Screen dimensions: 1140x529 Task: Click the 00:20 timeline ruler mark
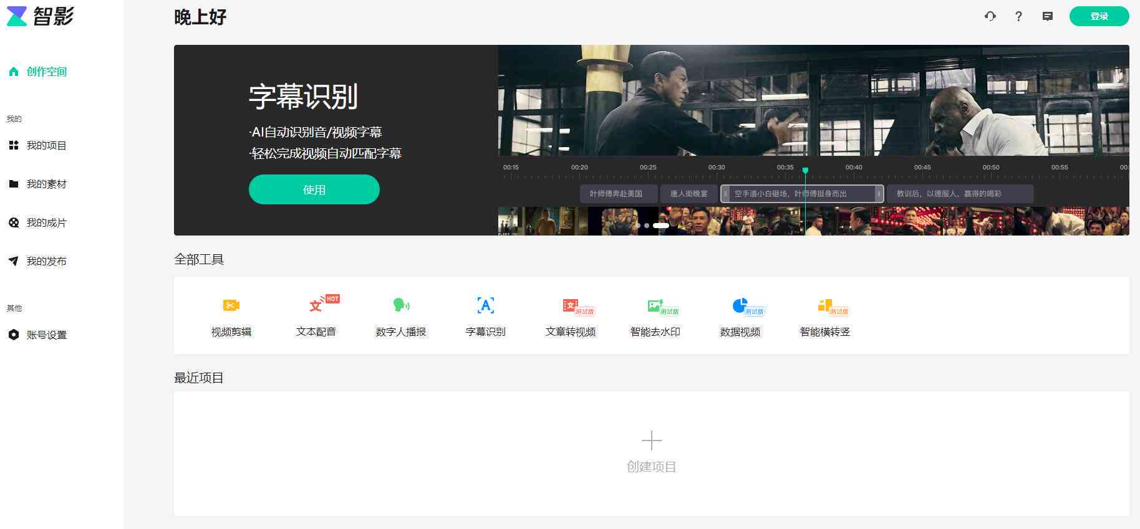tap(579, 168)
